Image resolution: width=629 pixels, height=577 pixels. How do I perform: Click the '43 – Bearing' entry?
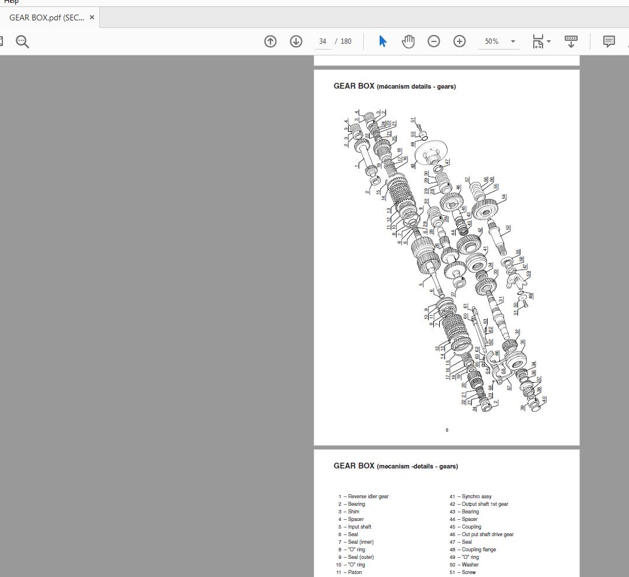[x=464, y=512]
